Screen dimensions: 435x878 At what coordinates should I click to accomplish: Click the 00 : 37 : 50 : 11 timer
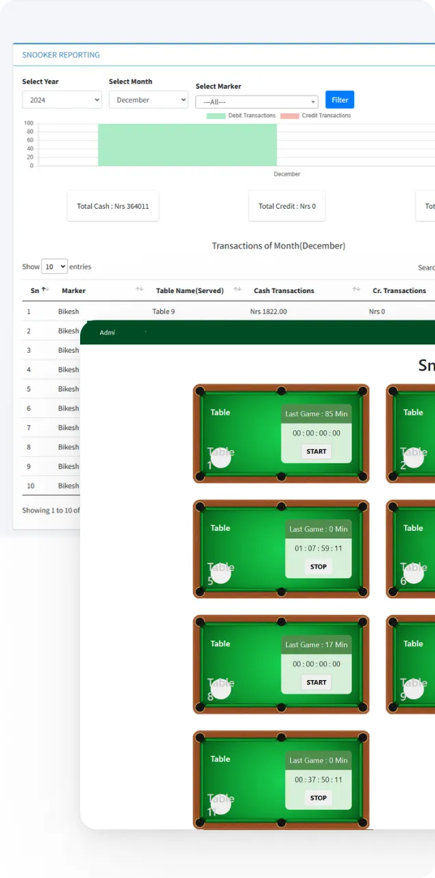(319, 779)
